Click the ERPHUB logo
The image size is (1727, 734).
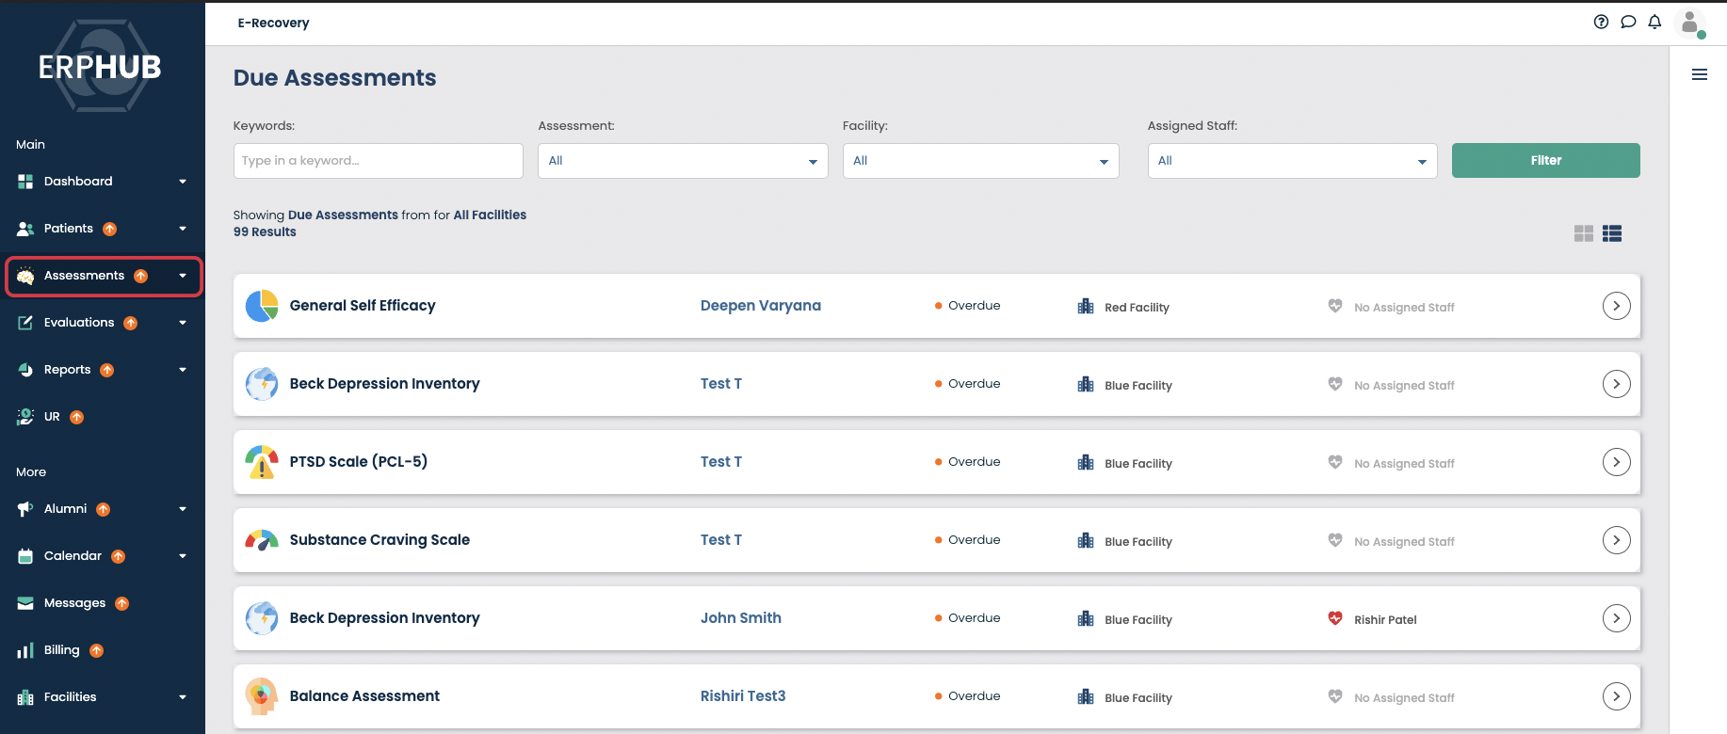(100, 67)
